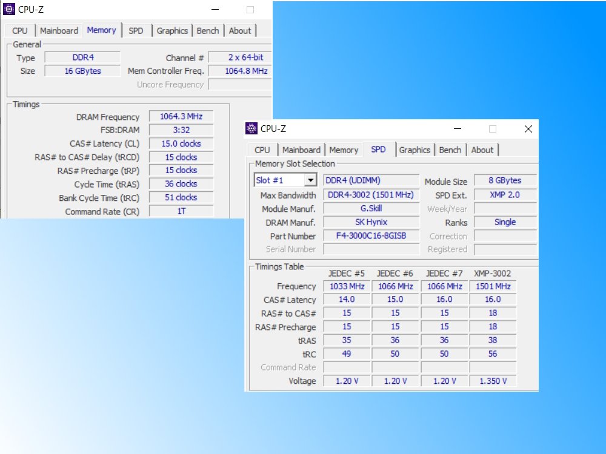The height and width of the screenshot is (454, 606).
Task: Click the DRAM Frequency 1064.3 MHz value
Action: 181,117
